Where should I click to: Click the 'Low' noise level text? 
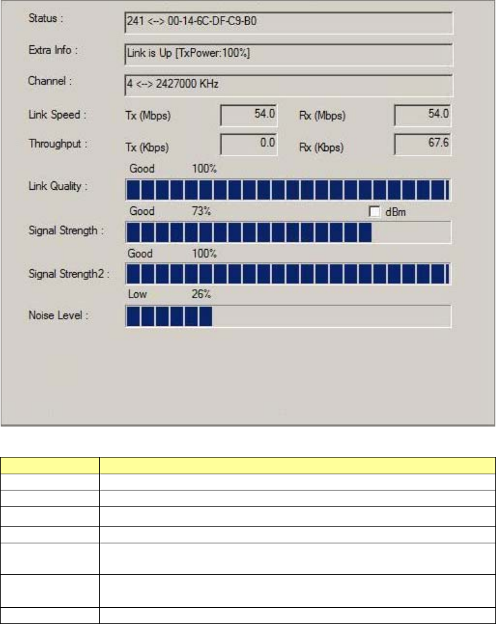[x=137, y=294]
